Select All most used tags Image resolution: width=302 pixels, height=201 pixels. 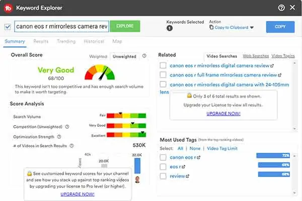point(180,149)
